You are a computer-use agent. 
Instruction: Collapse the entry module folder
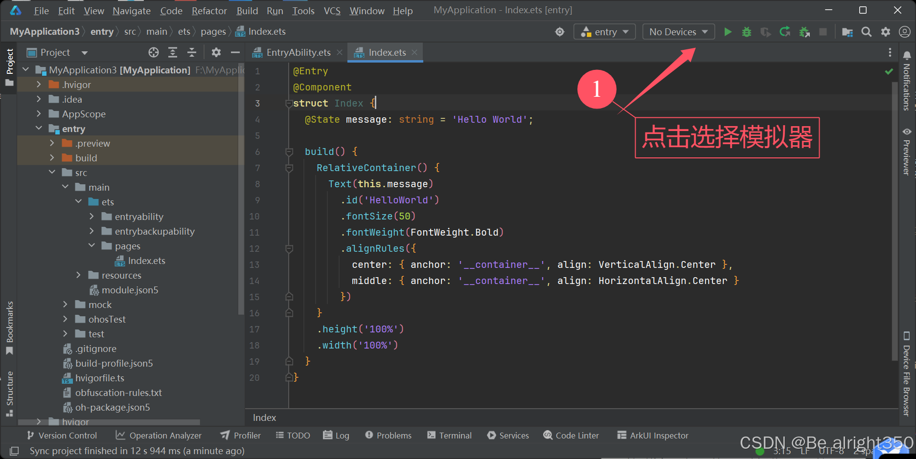39,129
